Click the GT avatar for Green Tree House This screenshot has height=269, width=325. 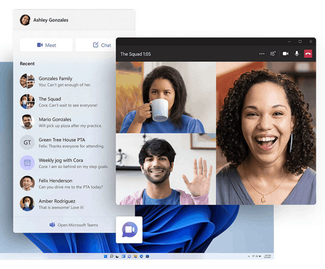(x=27, y=142)
